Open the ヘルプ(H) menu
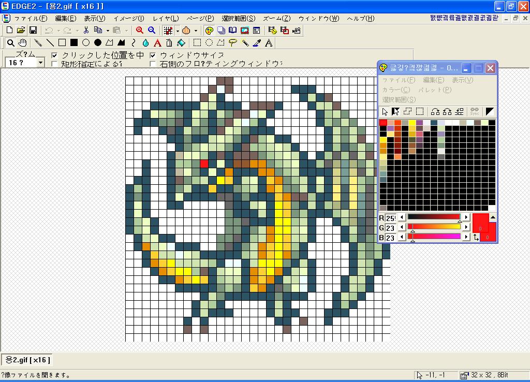The width and height of the screenshot is (530, 382). click(x=361, y=18)
